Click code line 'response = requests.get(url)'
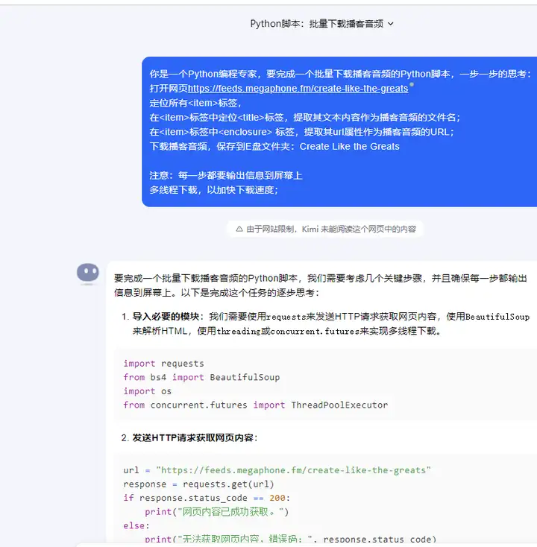This screenshot has height=547, width=537. [198, 484]
